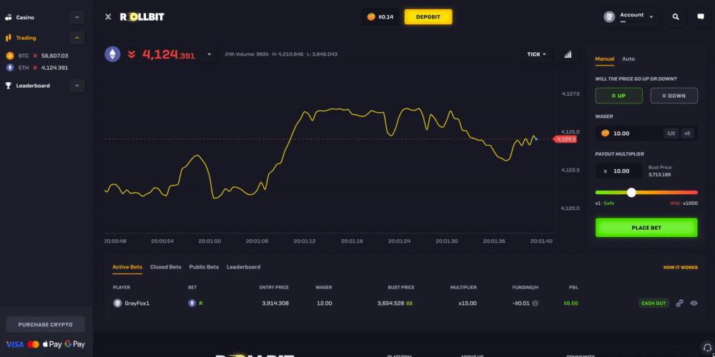Open the Active Bets tab

coord(127,267)
